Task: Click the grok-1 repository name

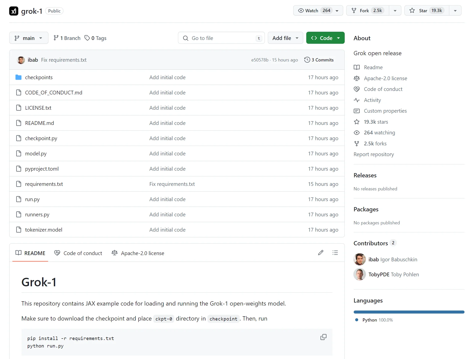Action: [32, 11]
